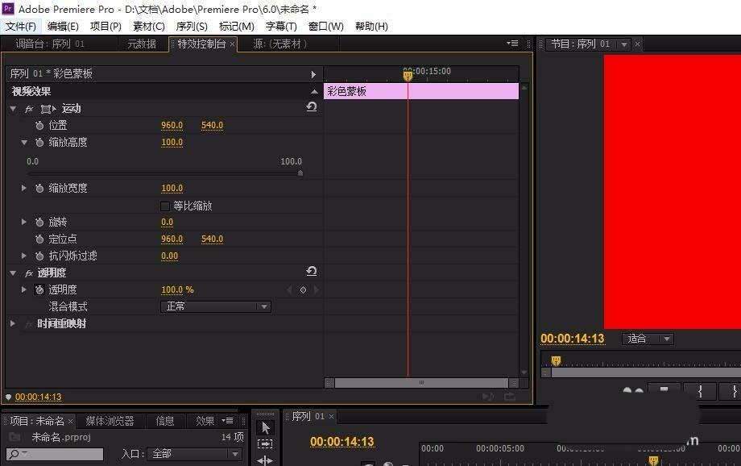Select the Track Select tool
Viewport: 741px width, 466px height.
tap(265, 444)
